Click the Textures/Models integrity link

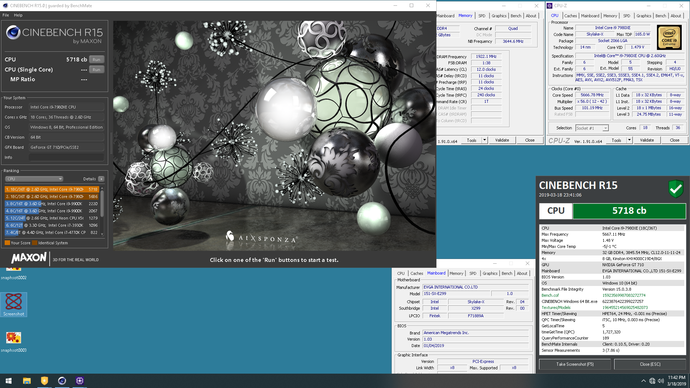point(556,308)
